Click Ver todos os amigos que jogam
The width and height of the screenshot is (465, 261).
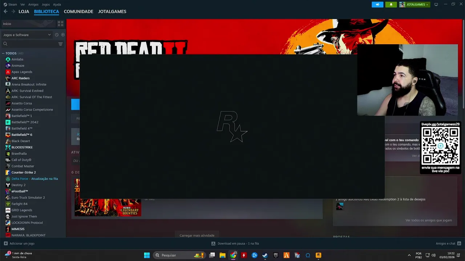[x=429, y=220]
